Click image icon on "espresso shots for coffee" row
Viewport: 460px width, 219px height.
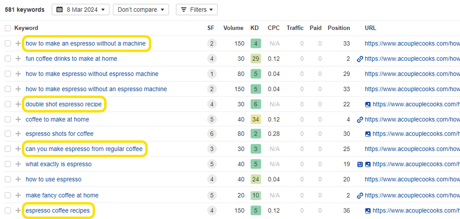point(368,134)
